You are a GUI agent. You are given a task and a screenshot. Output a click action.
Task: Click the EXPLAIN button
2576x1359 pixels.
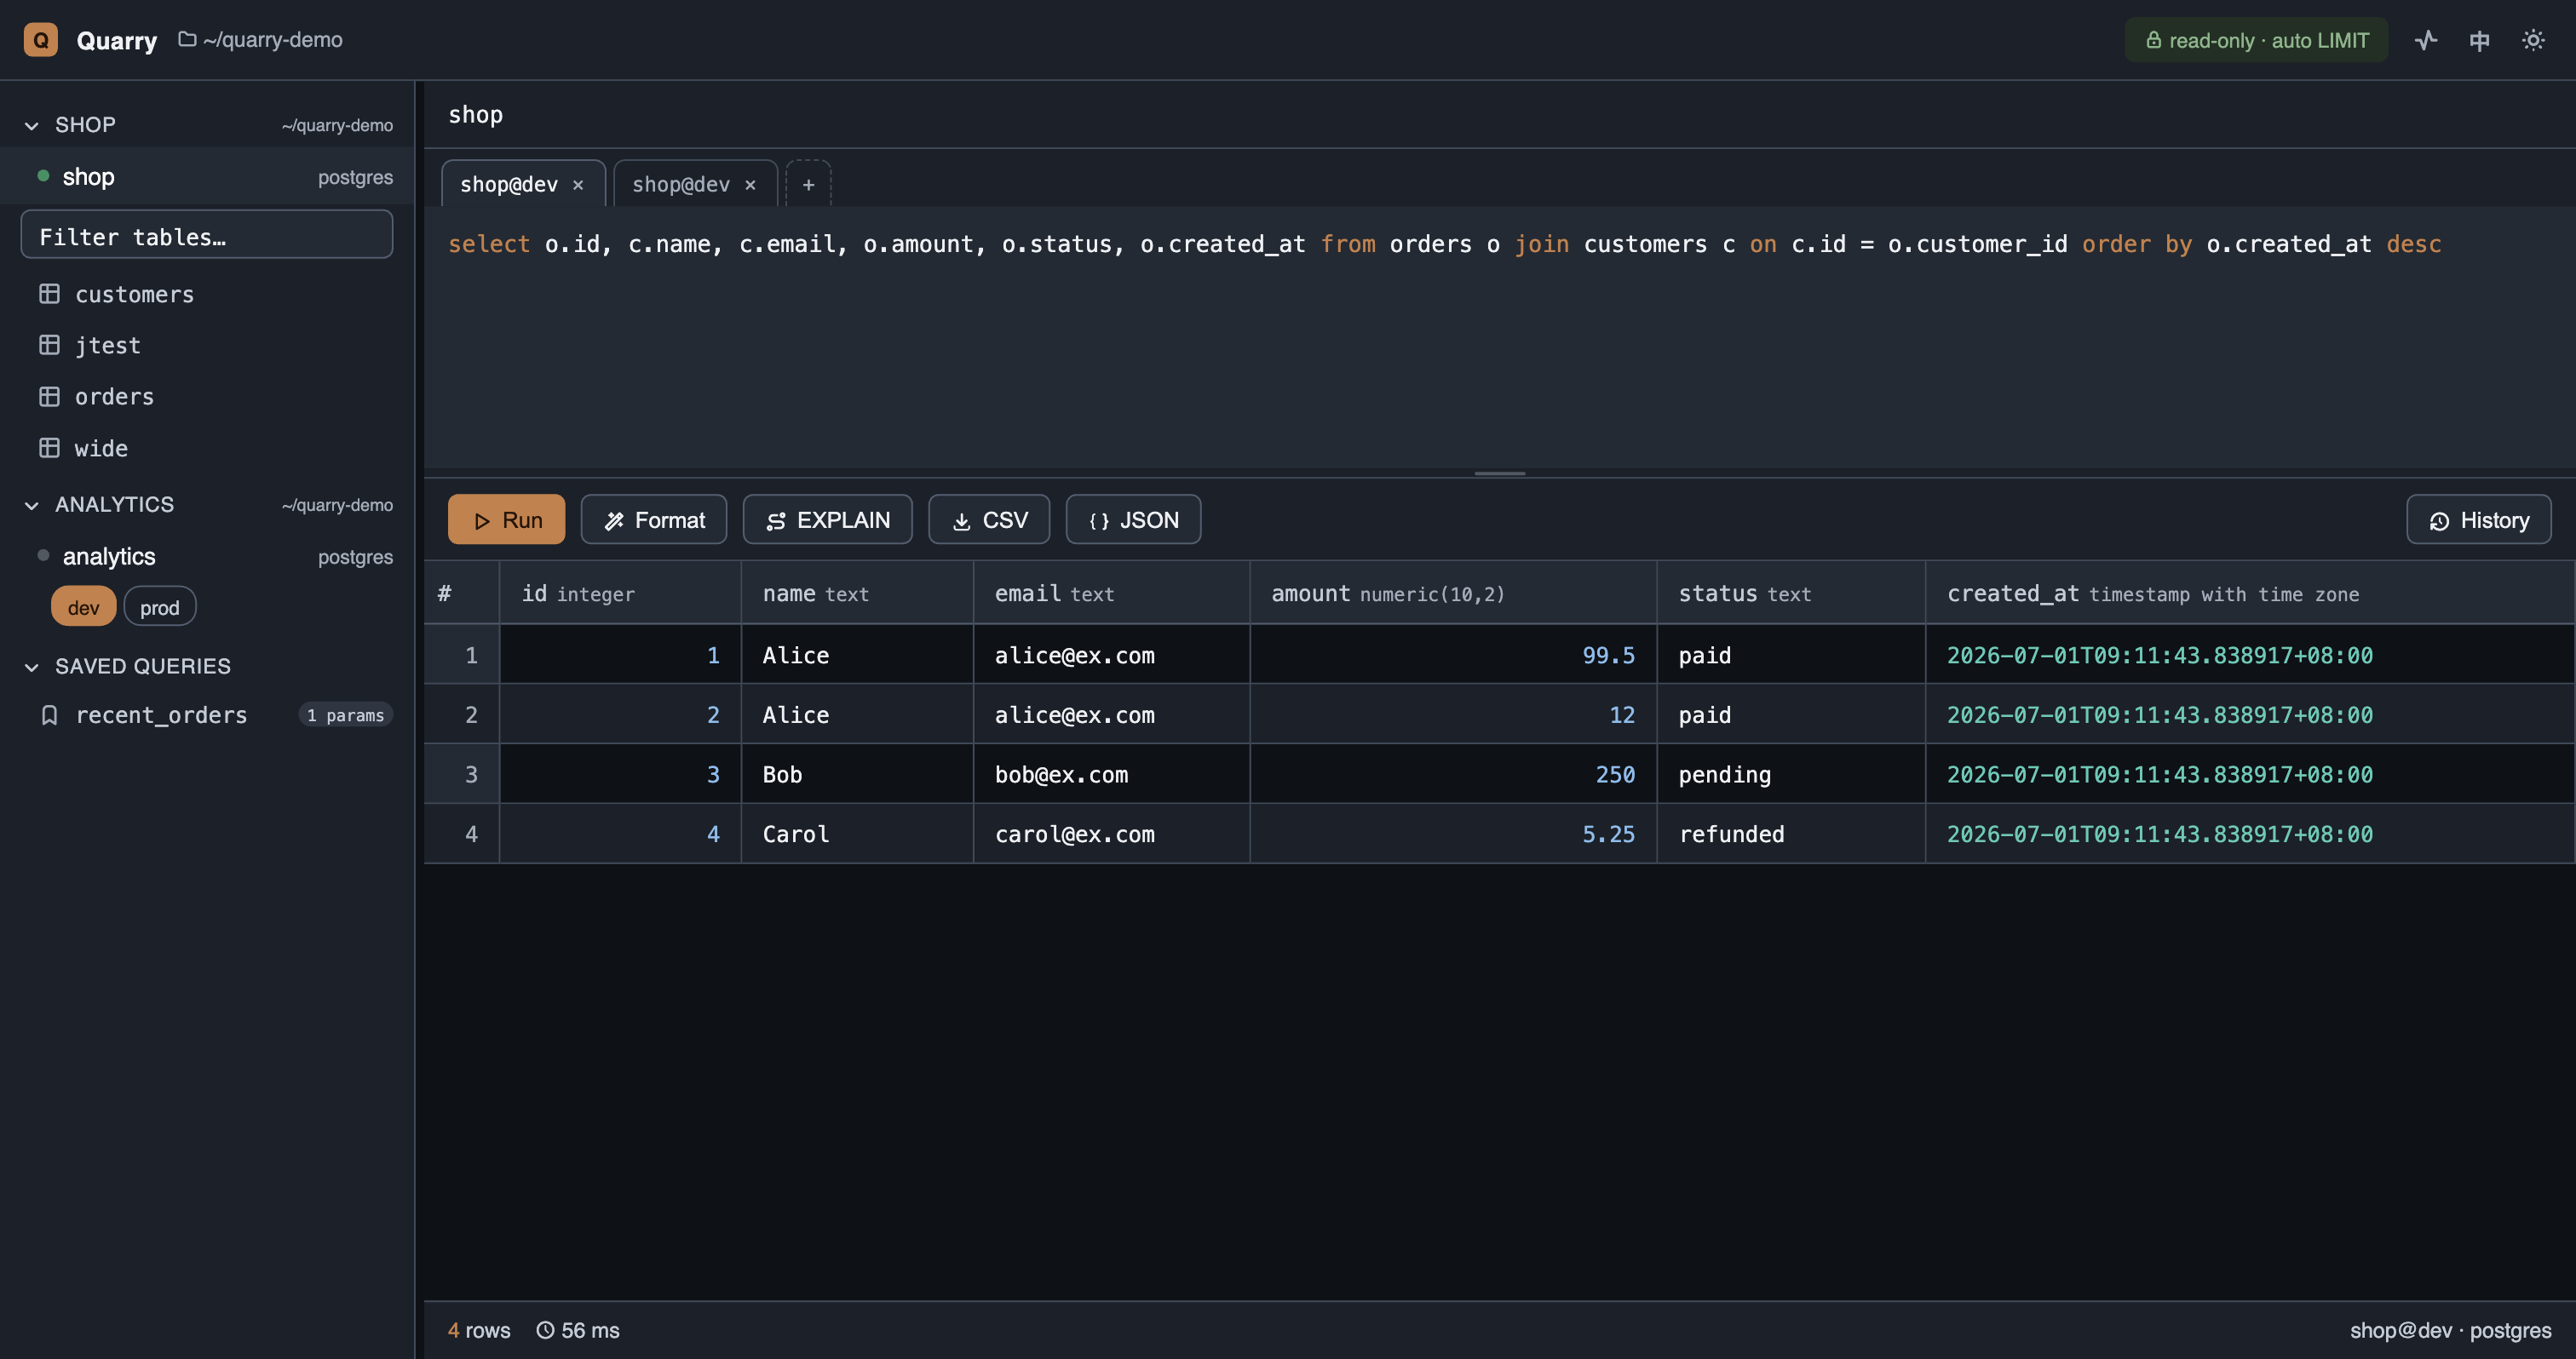828,520
